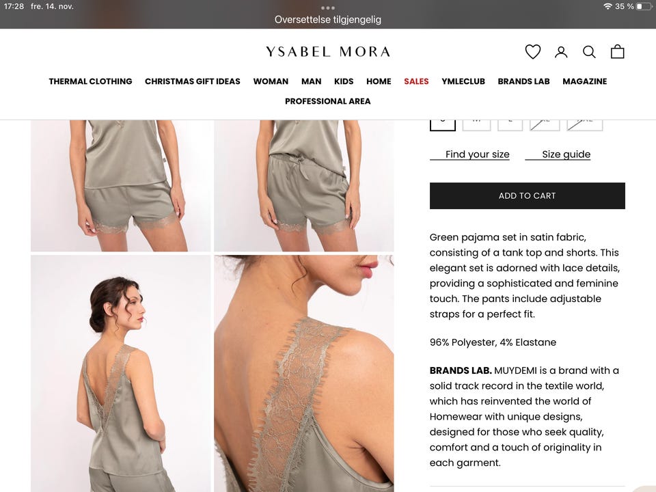Select the third size option box

tap(510, 125)
